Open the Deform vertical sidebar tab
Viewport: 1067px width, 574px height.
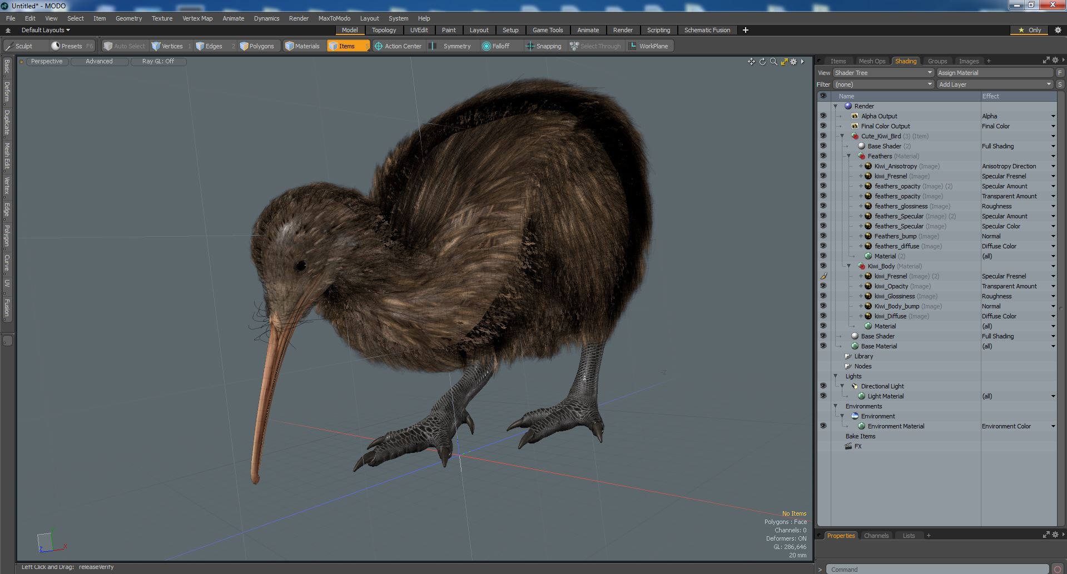[7, 92]
